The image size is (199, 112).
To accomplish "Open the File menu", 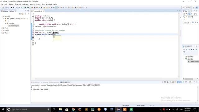I will pos(2,4).
